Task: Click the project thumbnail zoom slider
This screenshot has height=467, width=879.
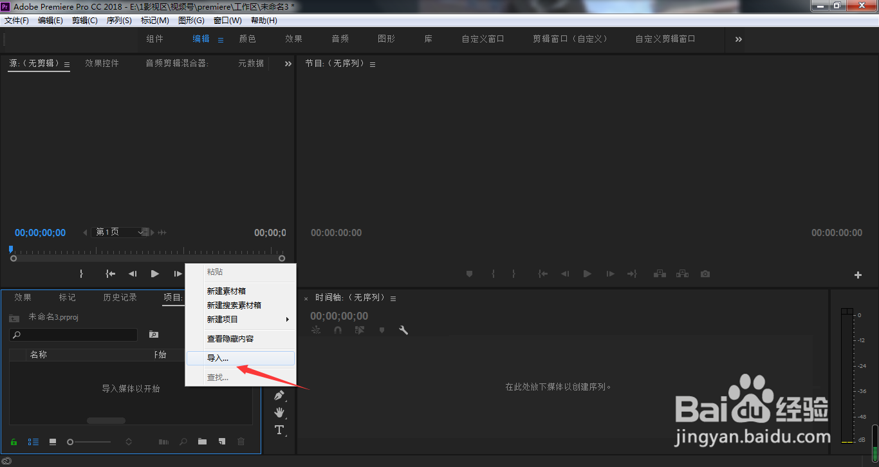Action: pos(89,442)
